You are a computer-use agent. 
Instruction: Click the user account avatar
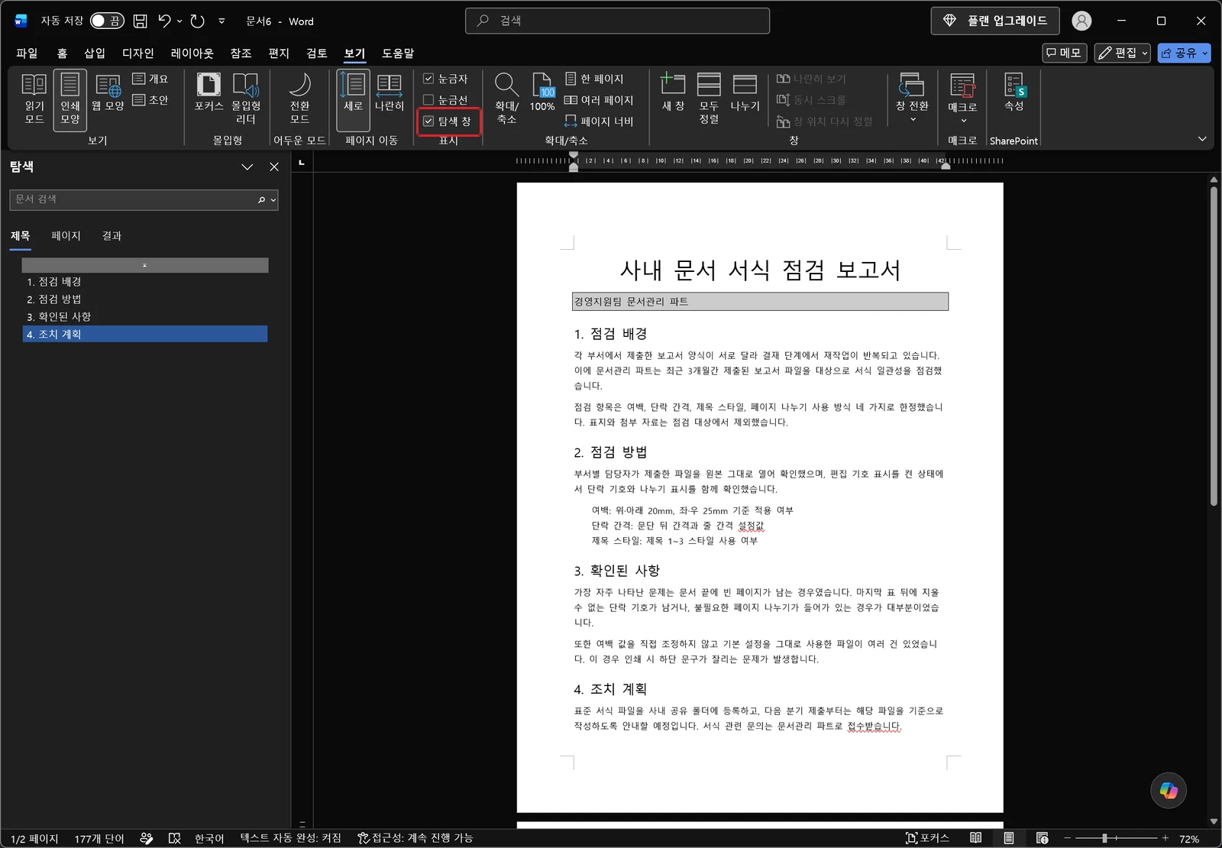[x=1081, y=21]
